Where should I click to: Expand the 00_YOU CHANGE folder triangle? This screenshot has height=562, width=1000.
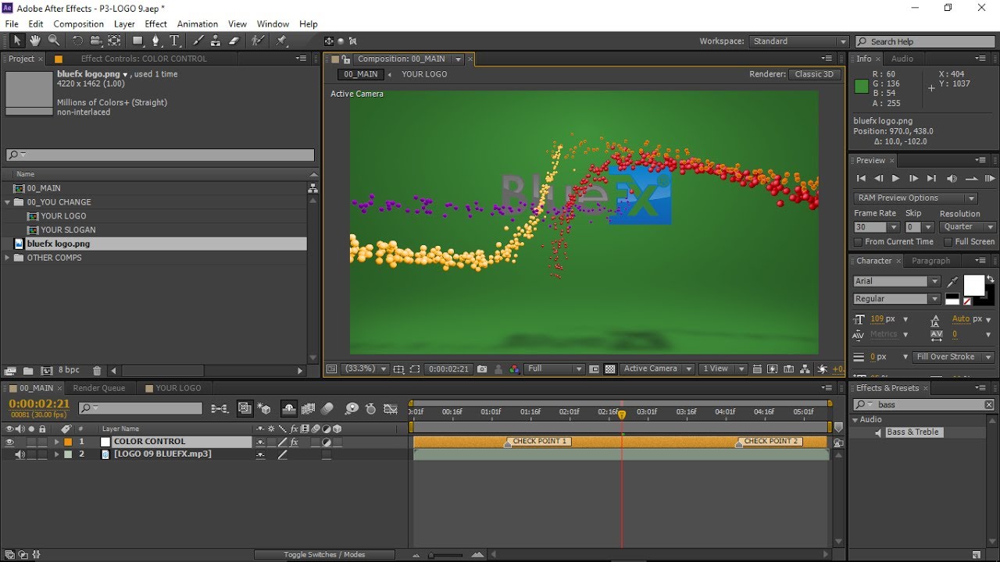(8, 202)
